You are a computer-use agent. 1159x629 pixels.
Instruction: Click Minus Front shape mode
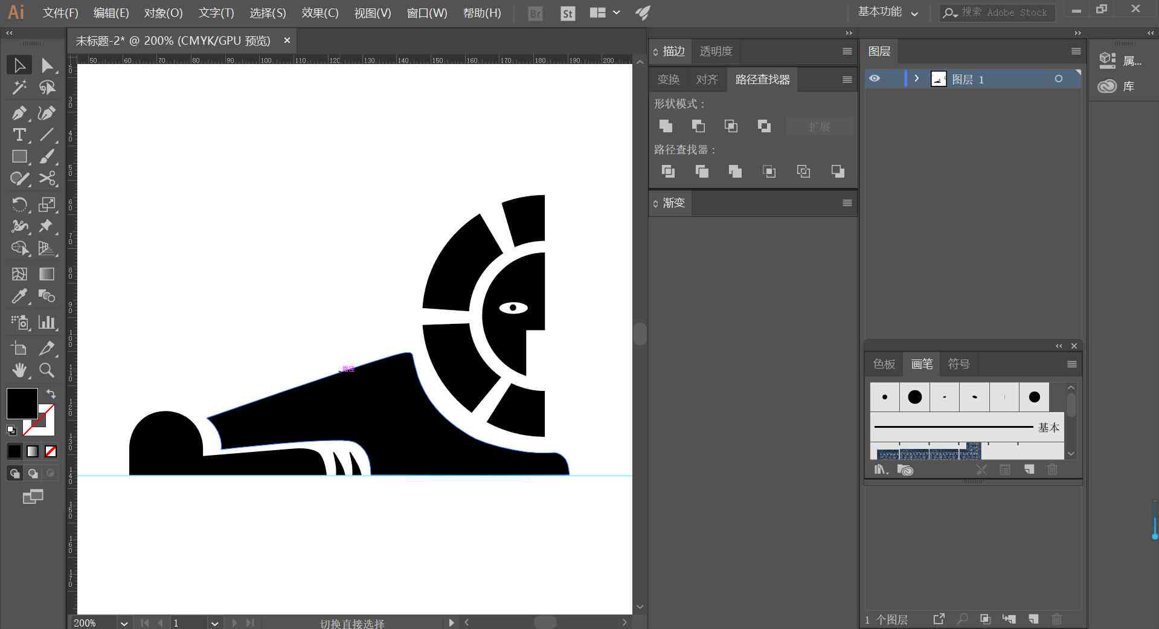click(x=698, y=126)
